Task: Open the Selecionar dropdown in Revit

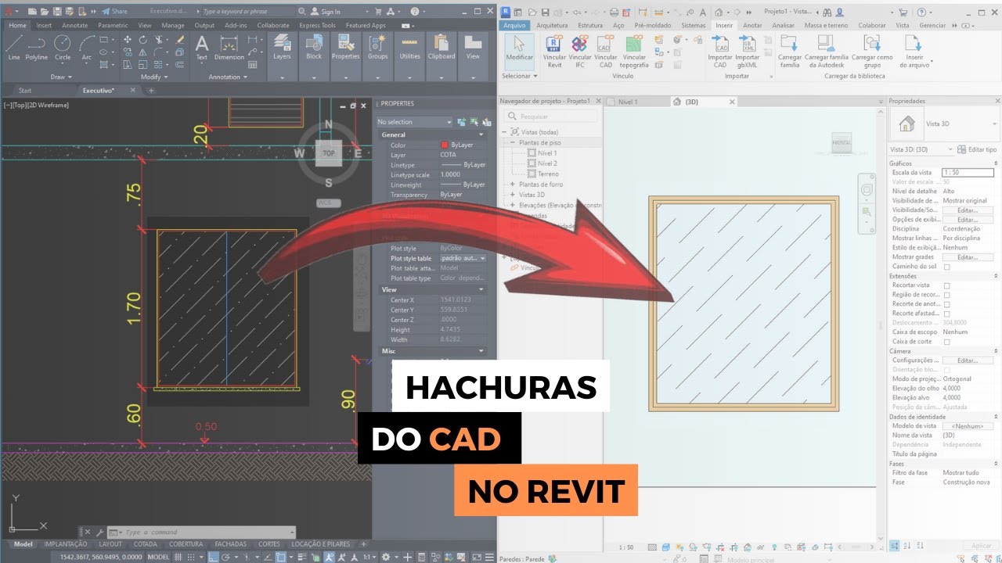Action: click(520, 77)
